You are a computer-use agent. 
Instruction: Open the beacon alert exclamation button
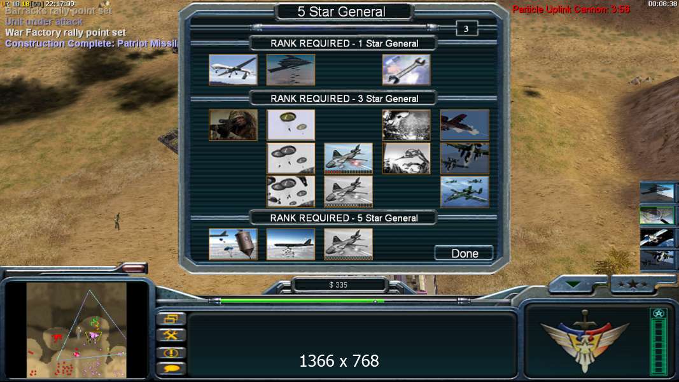pyautogui.click(x=171, y=352)
